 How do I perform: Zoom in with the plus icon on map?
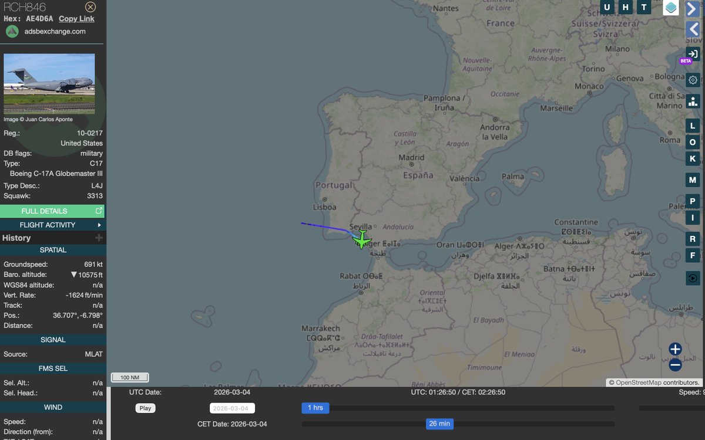click(674, 349)
